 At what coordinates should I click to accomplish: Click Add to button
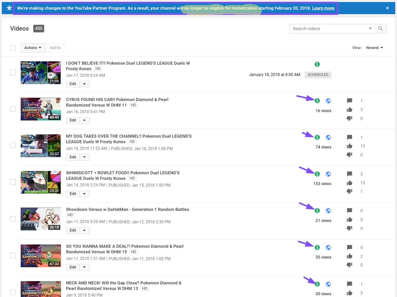55,48
